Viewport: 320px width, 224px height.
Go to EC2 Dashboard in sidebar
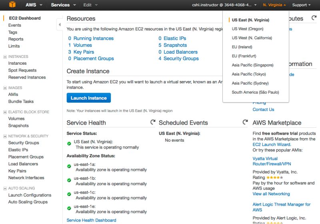point(25,18)
